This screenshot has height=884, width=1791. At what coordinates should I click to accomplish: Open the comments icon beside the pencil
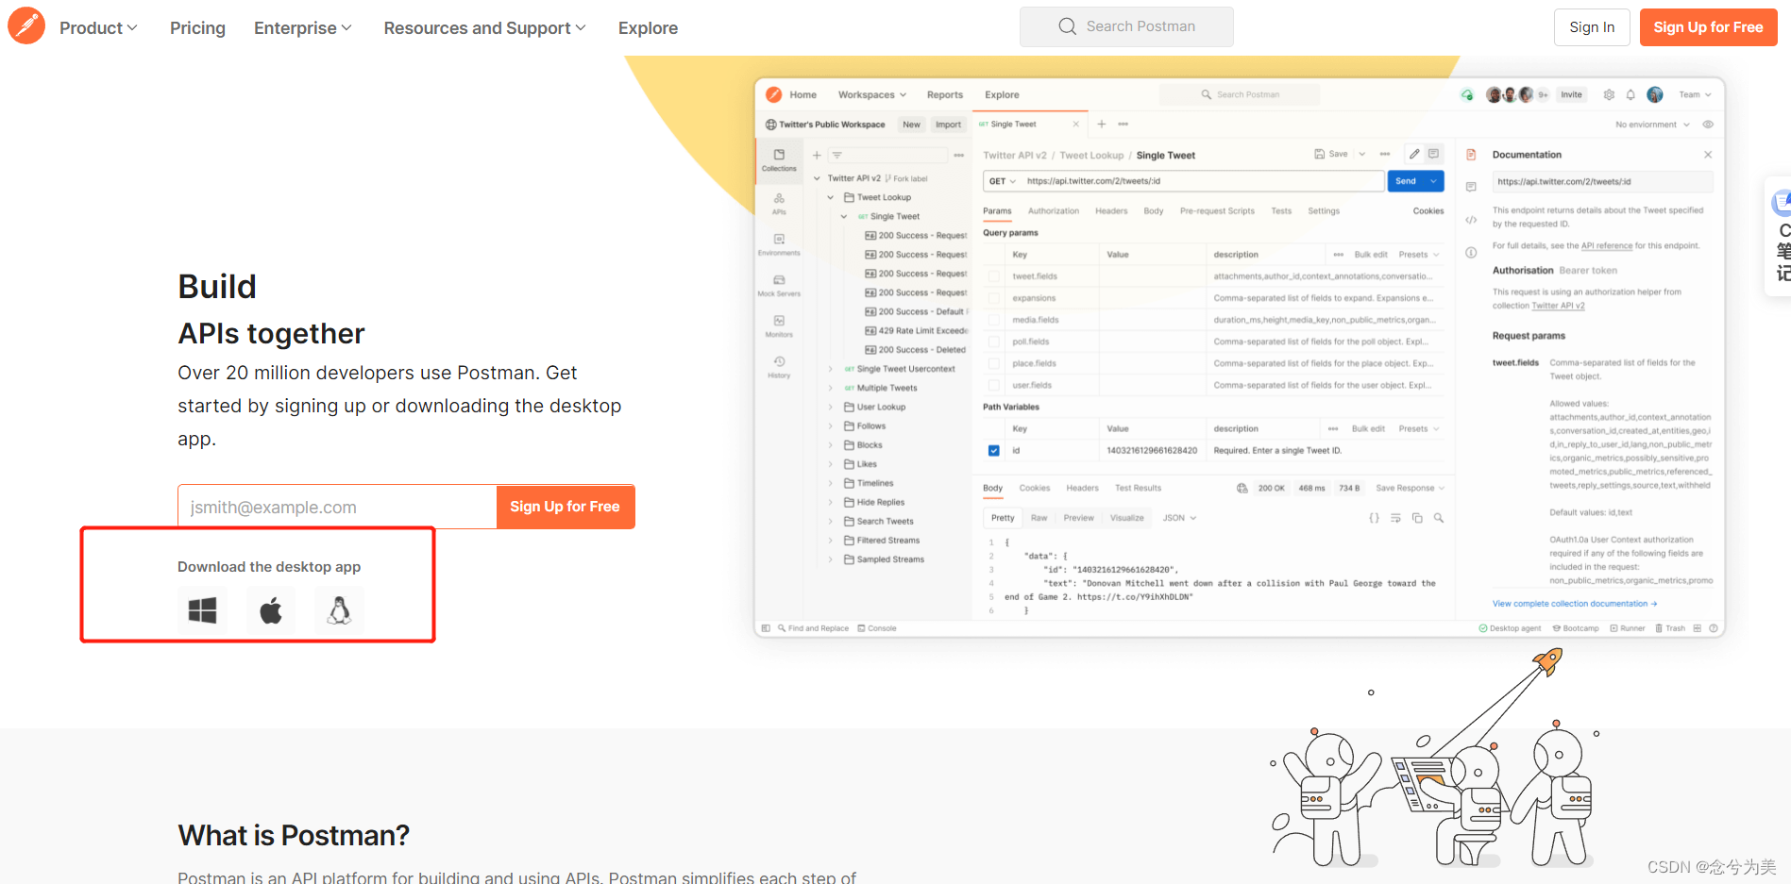[x=1433, y=154]
